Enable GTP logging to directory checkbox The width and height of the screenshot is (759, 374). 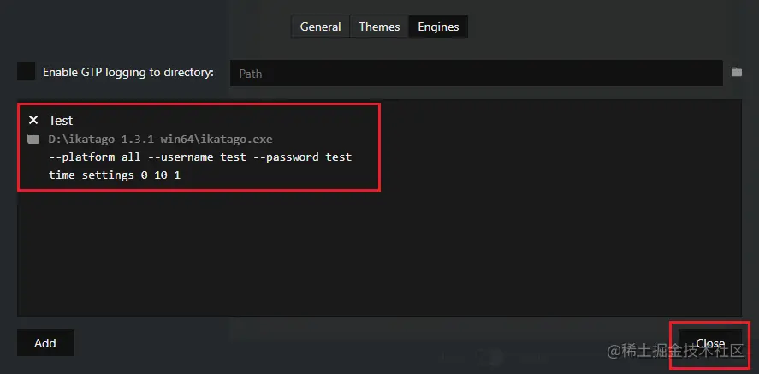coord(27,71)
